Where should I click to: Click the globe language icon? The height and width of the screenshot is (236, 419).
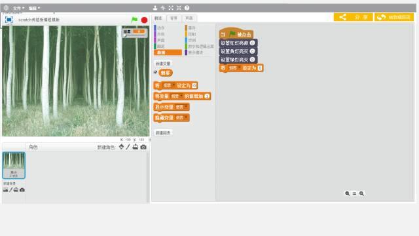pos(6,8)
